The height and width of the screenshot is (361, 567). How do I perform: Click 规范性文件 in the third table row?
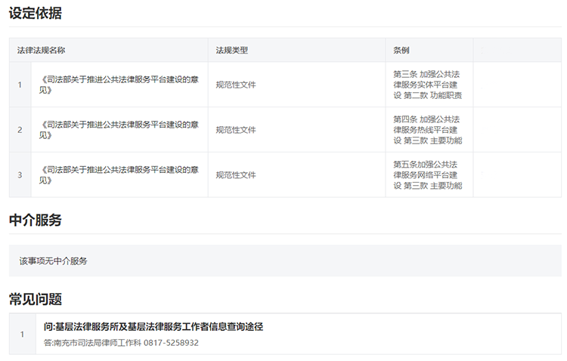236,174
